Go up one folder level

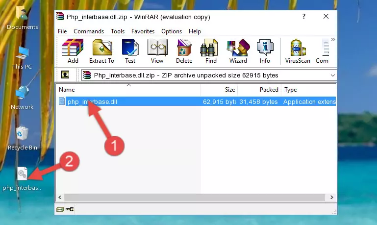[x=65, y=75]
